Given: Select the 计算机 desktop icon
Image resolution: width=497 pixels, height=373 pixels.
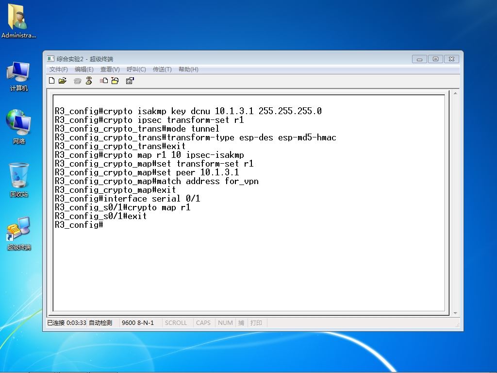Looking at the screenshot, I should (18, 76).
